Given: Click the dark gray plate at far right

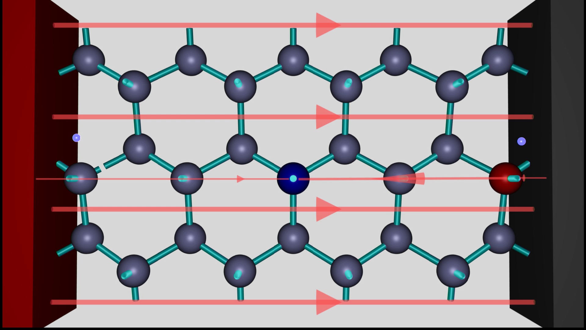Looking at the screenshot, I should [x=568, y=165].
